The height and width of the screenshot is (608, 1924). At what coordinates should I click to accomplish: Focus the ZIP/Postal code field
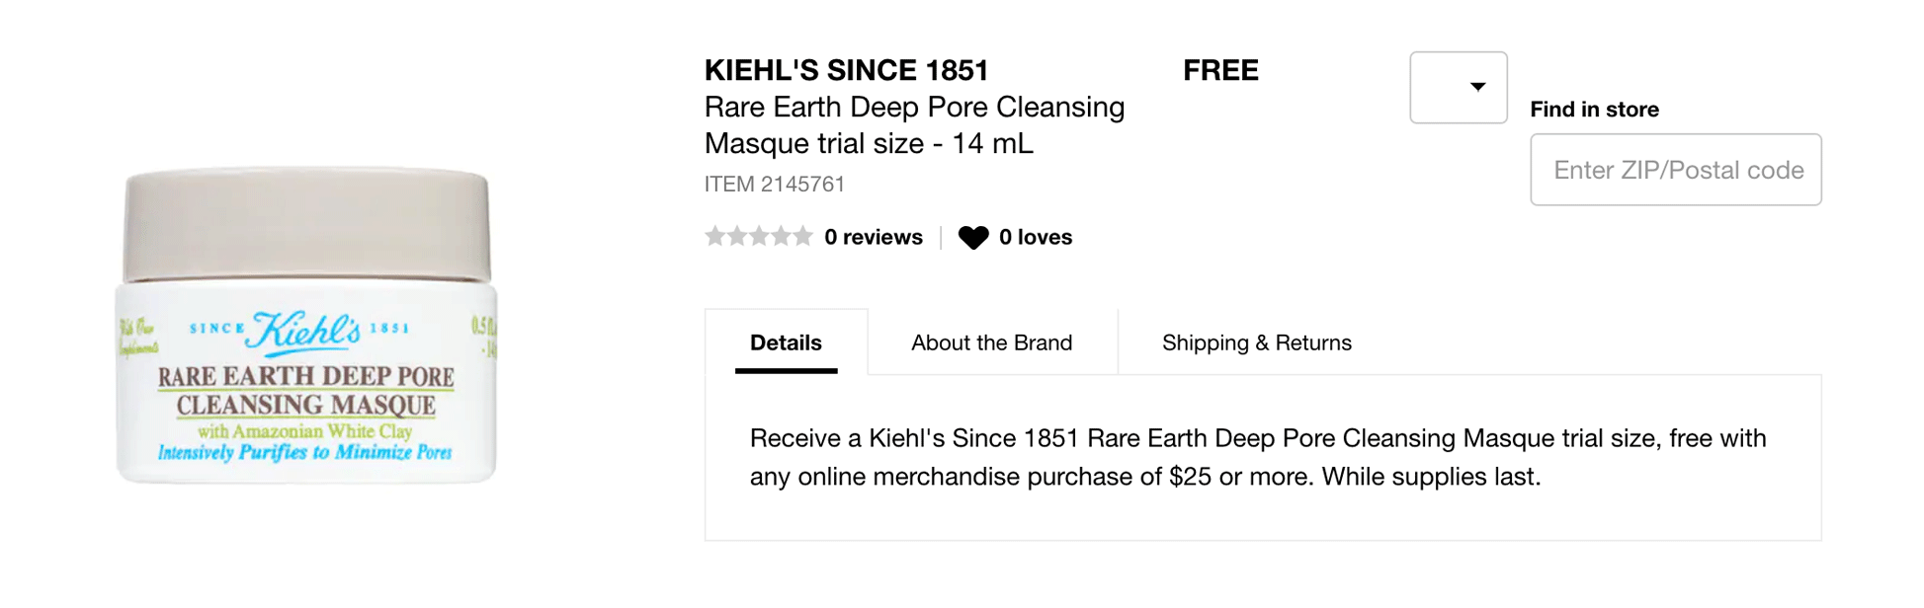1675,170
